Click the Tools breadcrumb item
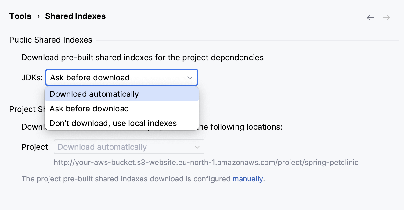404x210 pixels. point(20,16)
